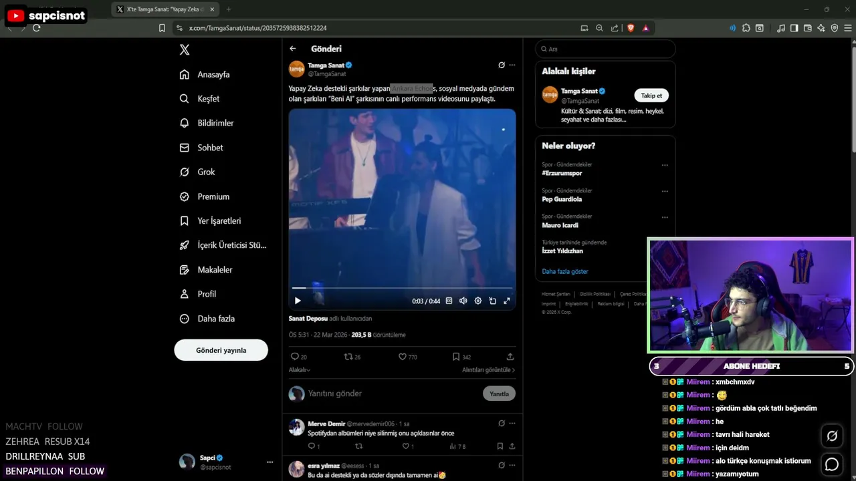Open more options for Erzurumspor trend
The height and width of the screenshot is (481, 856).
coord(665,165)
